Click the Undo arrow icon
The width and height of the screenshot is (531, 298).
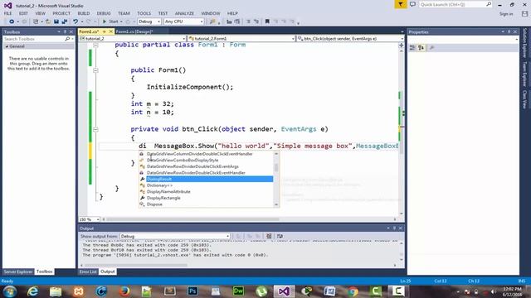76,22
